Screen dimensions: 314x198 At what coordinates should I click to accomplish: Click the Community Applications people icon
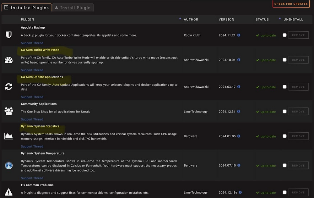pos(8,111)
